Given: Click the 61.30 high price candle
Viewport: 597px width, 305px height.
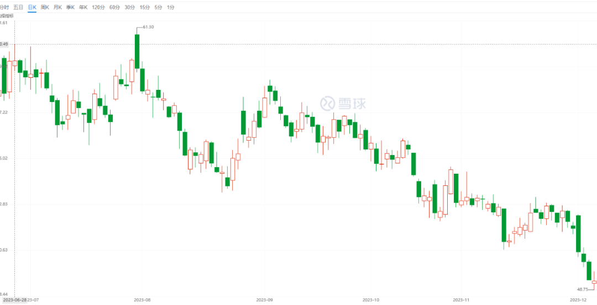Looking at the screenshot, I should click(x=137, y=51).
